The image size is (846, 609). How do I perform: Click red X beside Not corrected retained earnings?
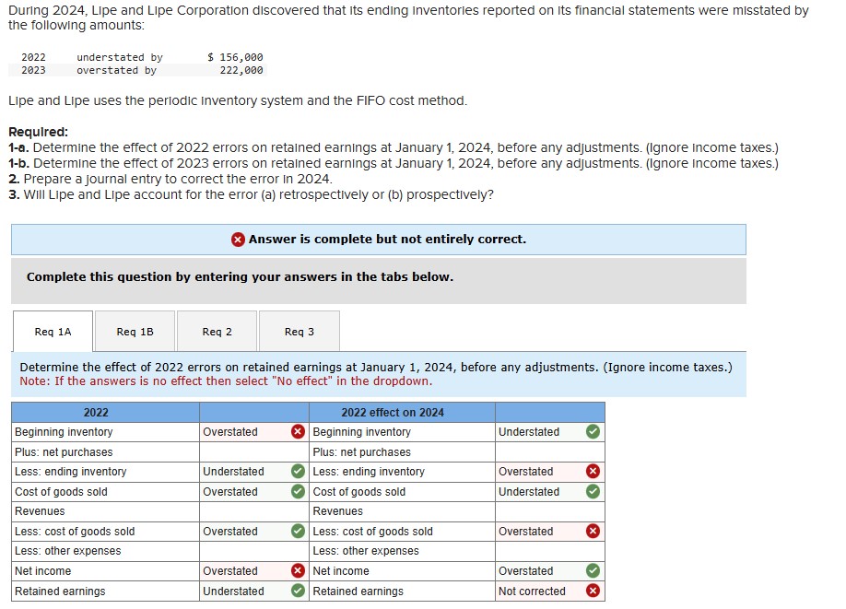593,591
